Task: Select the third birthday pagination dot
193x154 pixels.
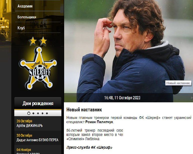Action: pyautogui.click(x=38, y=113)
